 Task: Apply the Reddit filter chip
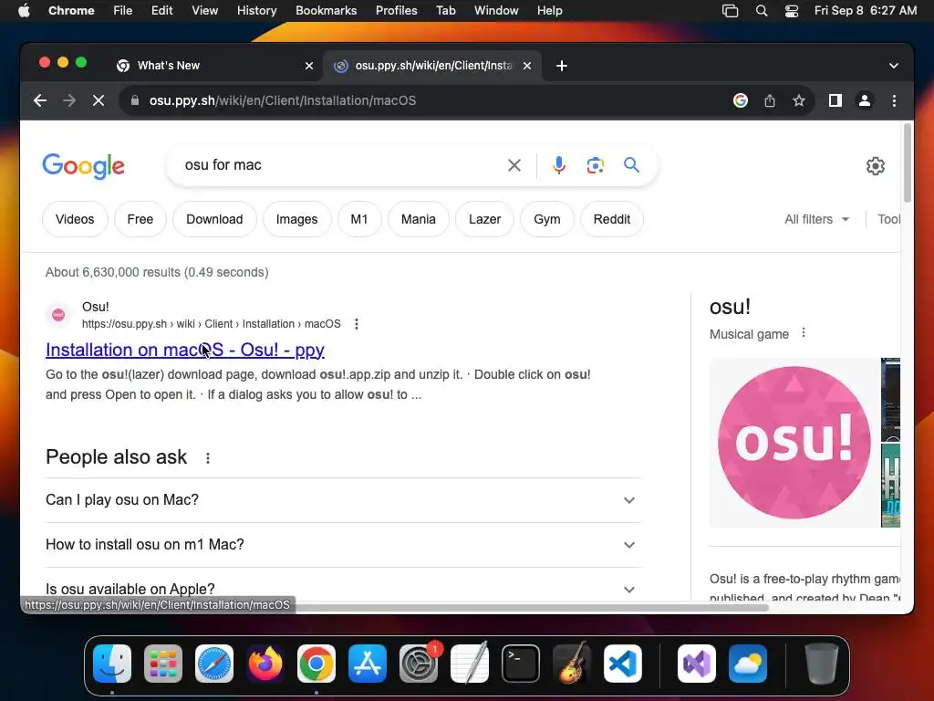pos(612,219)
